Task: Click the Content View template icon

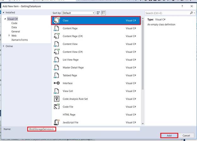Action: pos(56,44)
